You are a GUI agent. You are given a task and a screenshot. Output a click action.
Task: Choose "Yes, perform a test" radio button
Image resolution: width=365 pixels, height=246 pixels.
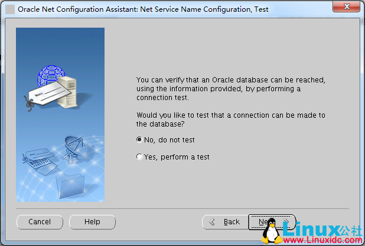139,157
